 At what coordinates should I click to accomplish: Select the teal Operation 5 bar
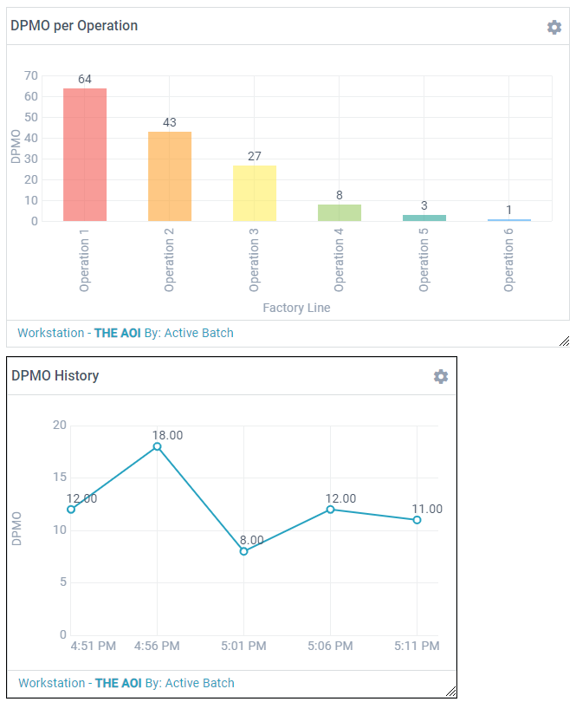coord(423,217)
